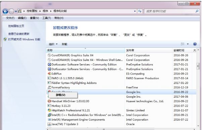Click the vertical scrollbar thumb
Screen dimensions: 202x130
[198, 66]
